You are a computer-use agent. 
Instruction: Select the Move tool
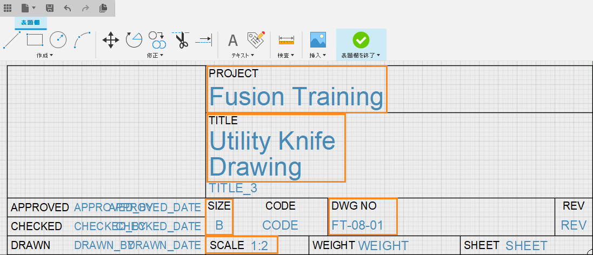(x=111, y=39)
